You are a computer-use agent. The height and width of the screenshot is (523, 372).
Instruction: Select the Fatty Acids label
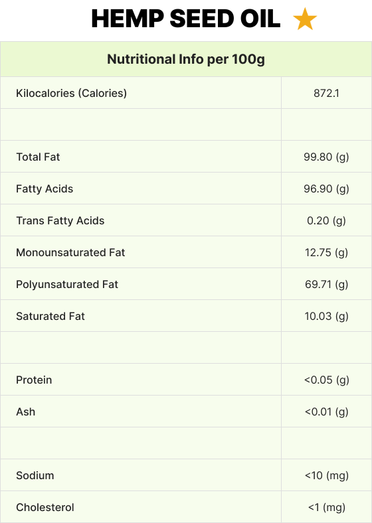[x=45, y=188]
